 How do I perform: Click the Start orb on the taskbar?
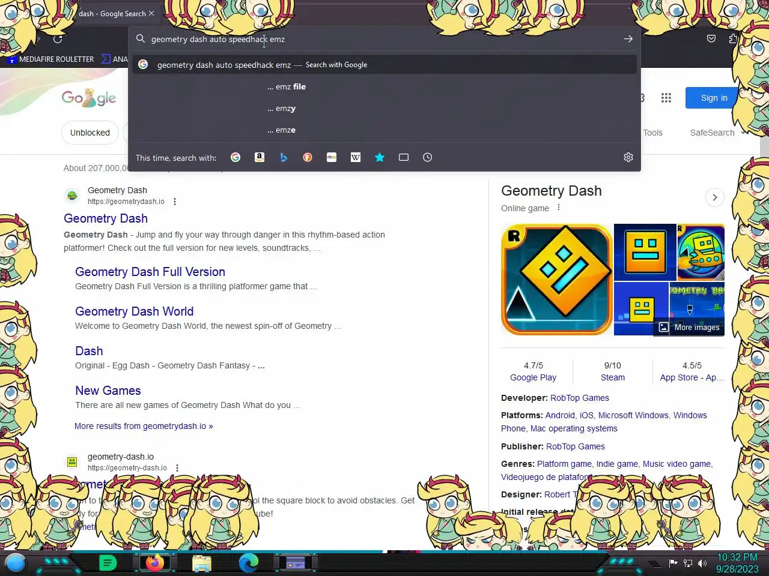[x=16, y=563]
